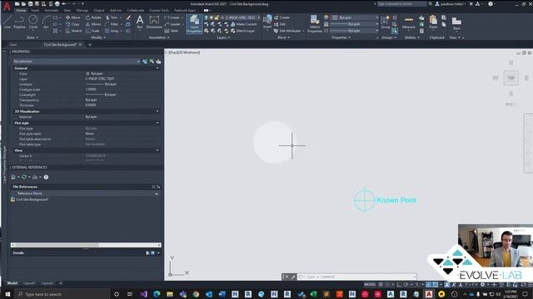Select the Arc tool

(x=46, y=22)
